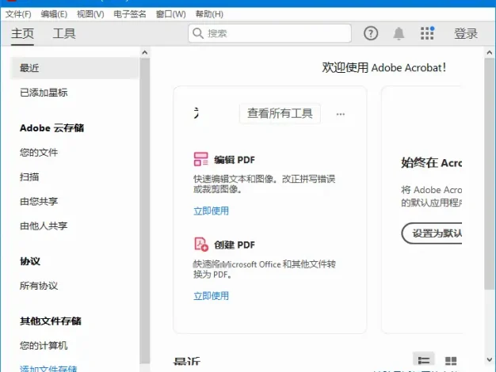Screen dimensions: 496x372
Task: Open 您的计算机 in the sidebar
Action: coord(44,345)
